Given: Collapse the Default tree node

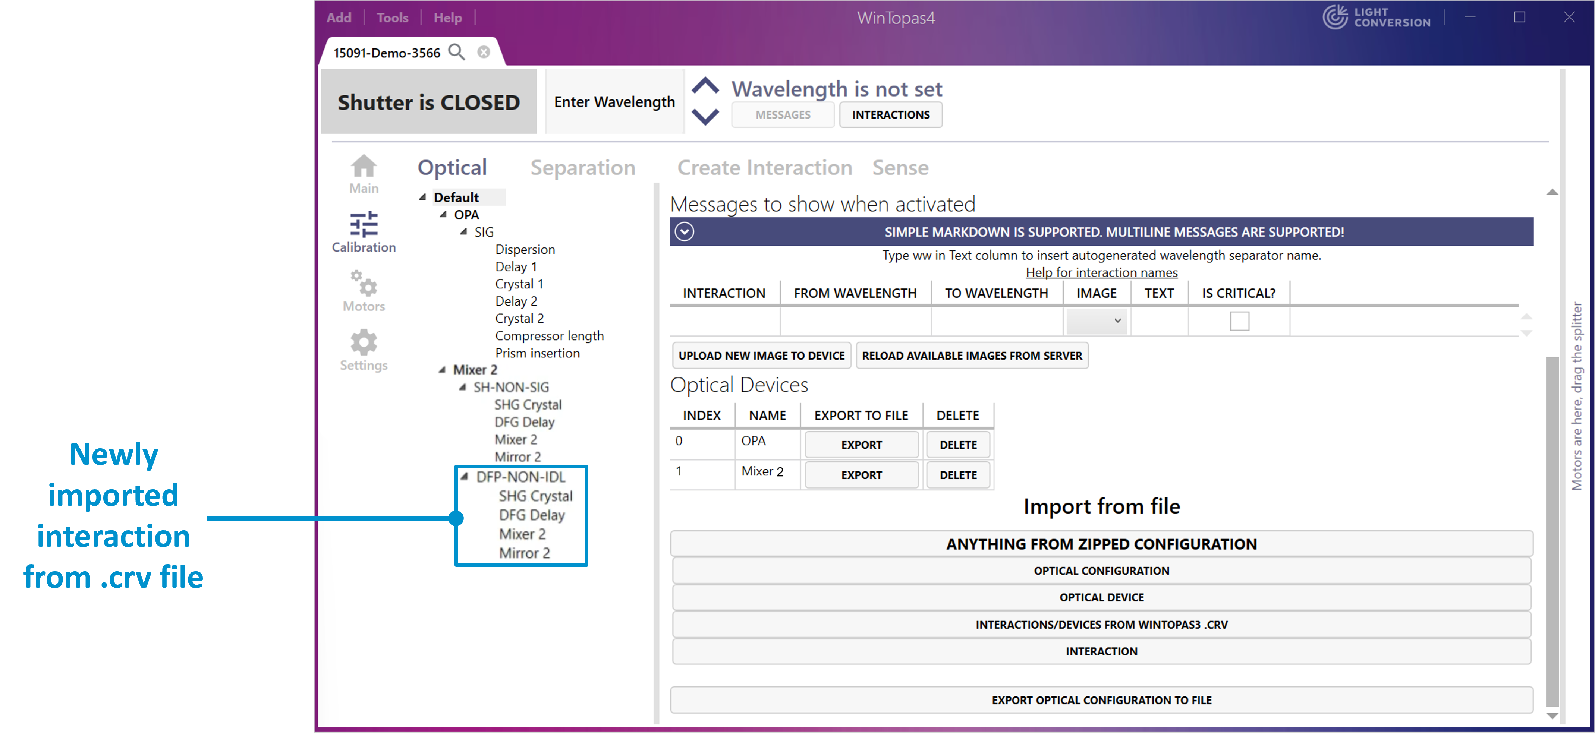Looking at the screenshot, I should coord(422,197).
